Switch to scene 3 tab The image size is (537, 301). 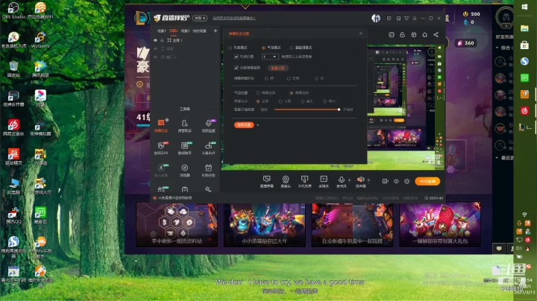click(185, 31)
